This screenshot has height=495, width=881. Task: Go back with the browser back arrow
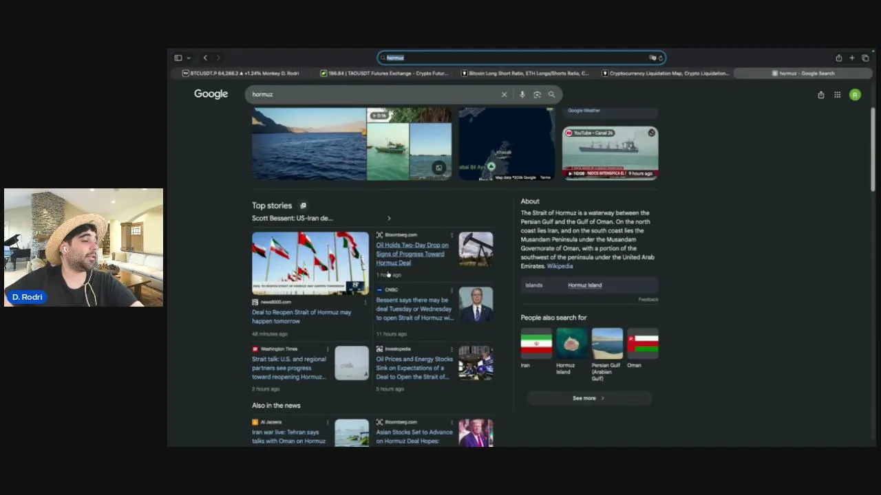point(205,58)
